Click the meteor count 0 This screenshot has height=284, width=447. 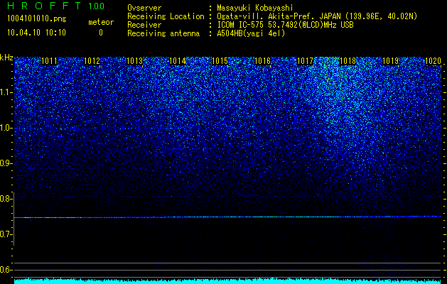tap(101, 33)
